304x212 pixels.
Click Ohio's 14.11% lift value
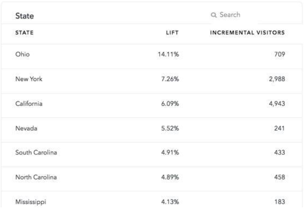[168, 54]
